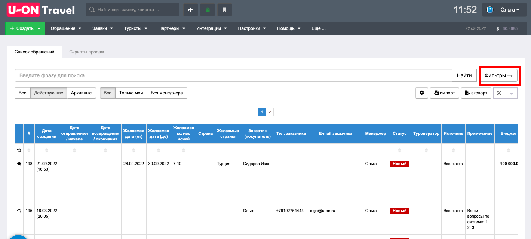Image resolution: width=531 pixels, height=239 pixels.
Task: Open table settings gear icon
Action: click(422, 93)
